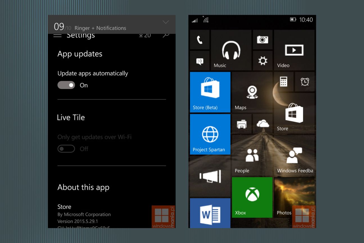Open the Store (Beta) tile
The image size is (364, 243).
pos(210,92)
